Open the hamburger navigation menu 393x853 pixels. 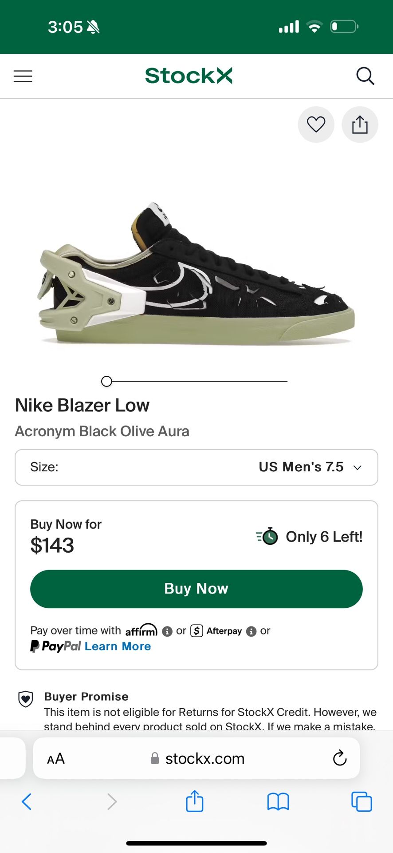point(23,76)
